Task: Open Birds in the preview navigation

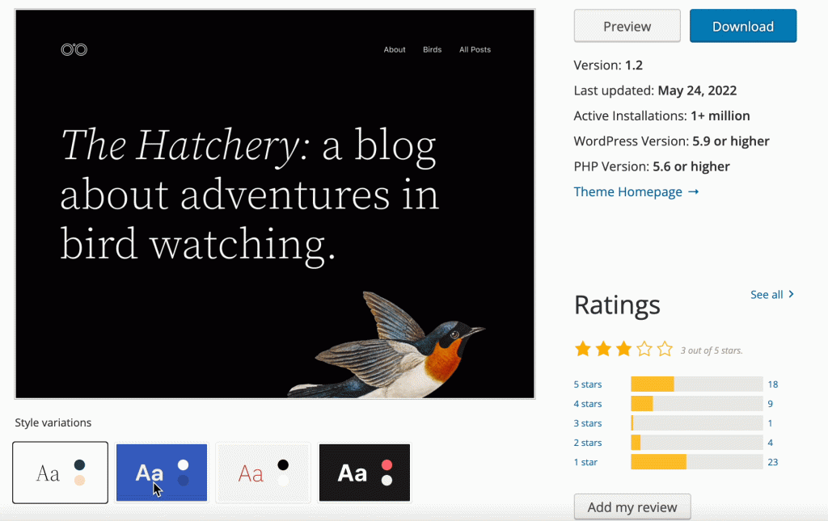Action: tap(433, 50)
